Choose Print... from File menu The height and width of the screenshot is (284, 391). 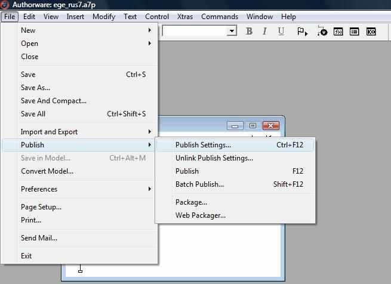[86, 220]
